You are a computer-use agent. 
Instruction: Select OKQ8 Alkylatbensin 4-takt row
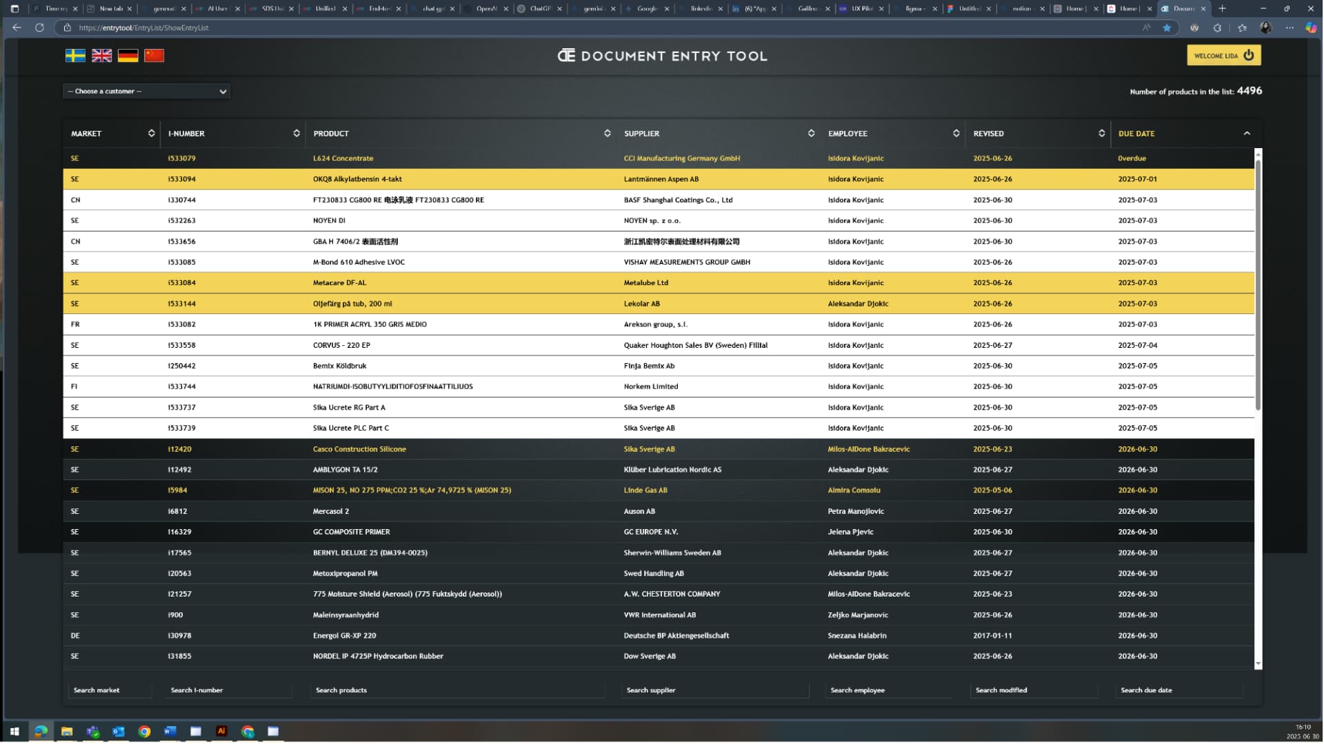point(659,179)
